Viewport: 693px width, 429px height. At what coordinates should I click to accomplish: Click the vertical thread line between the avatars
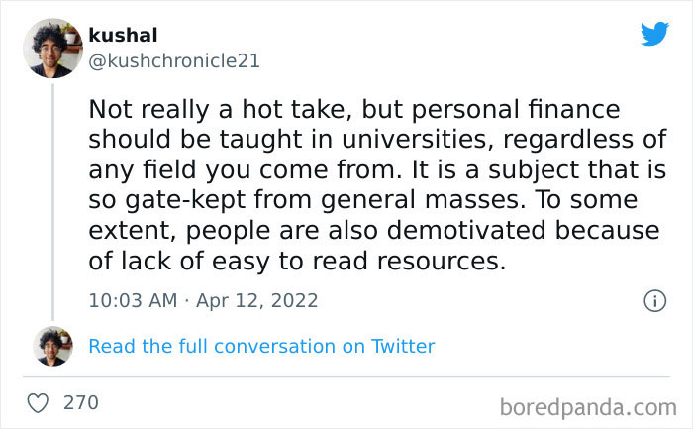pos(52,198)
